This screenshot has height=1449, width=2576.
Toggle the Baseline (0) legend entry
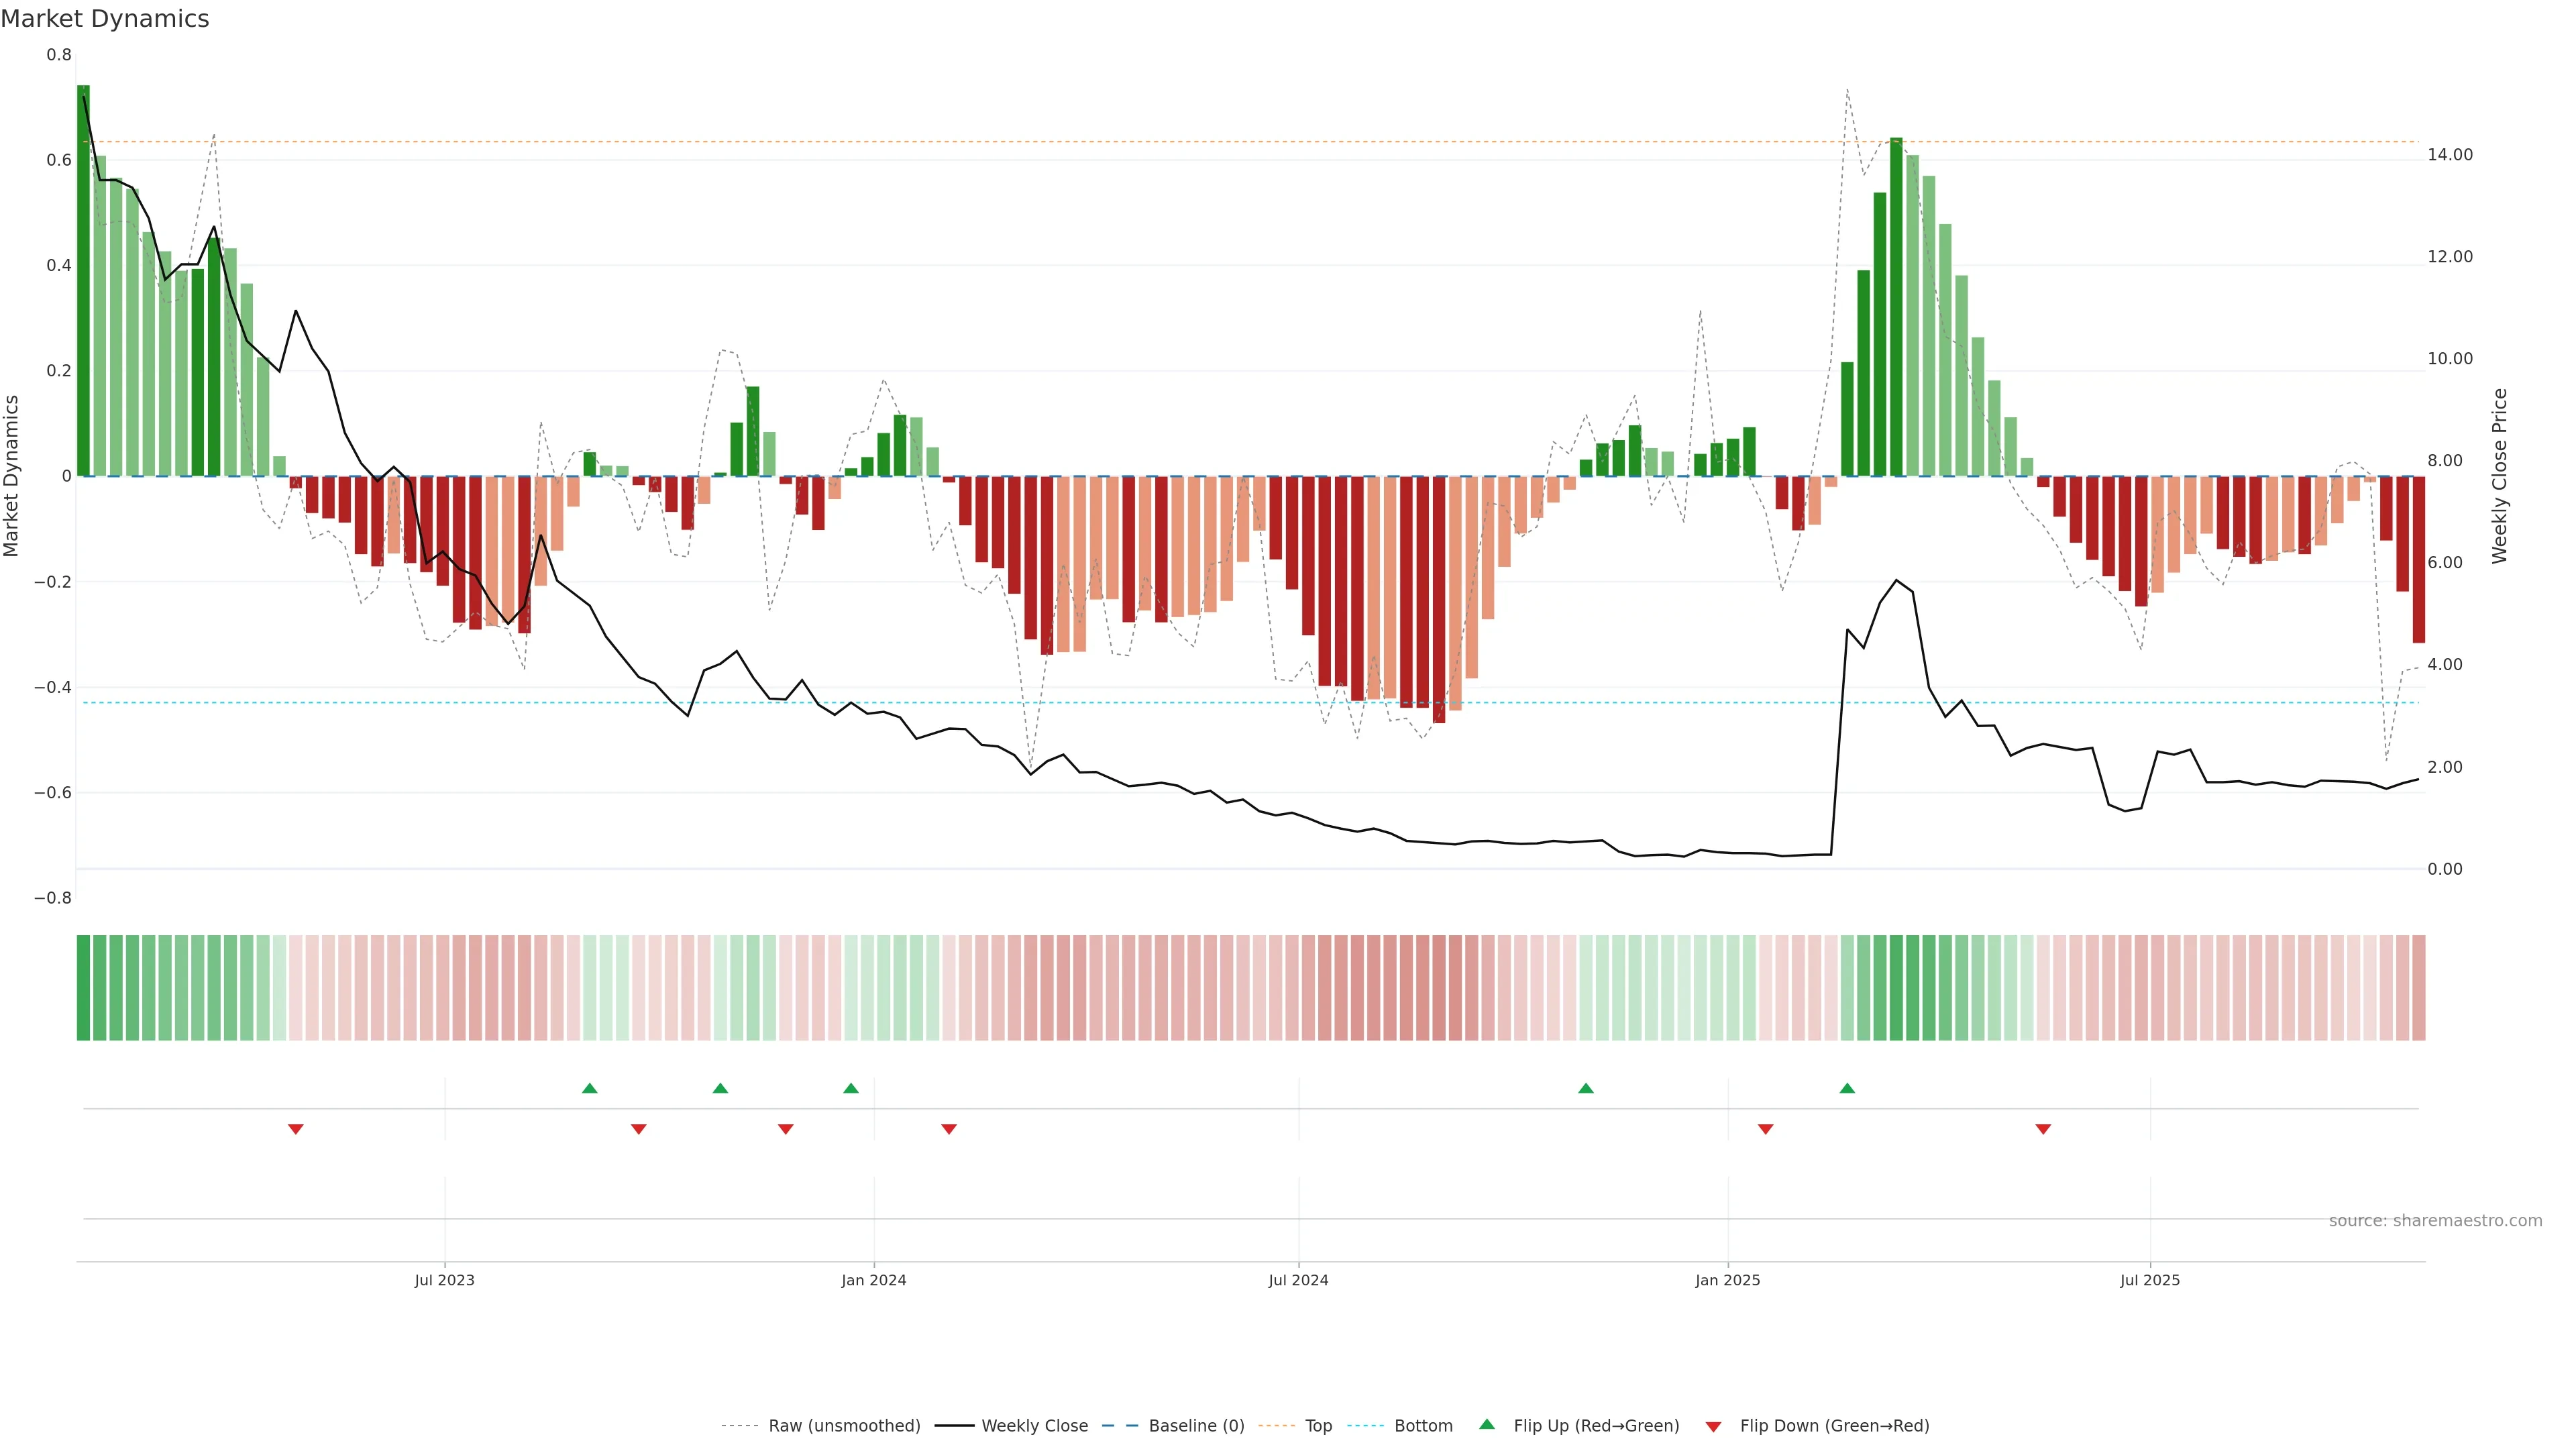pyautogui.click(x=1196, y=1426)
